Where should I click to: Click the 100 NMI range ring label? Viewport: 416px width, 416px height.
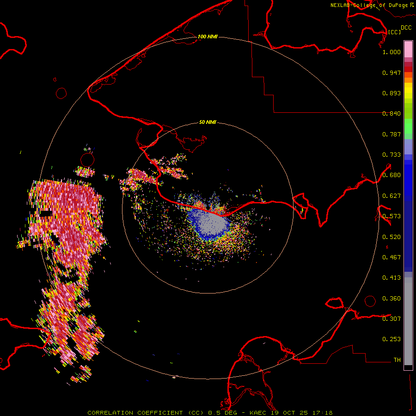[208, 37]
